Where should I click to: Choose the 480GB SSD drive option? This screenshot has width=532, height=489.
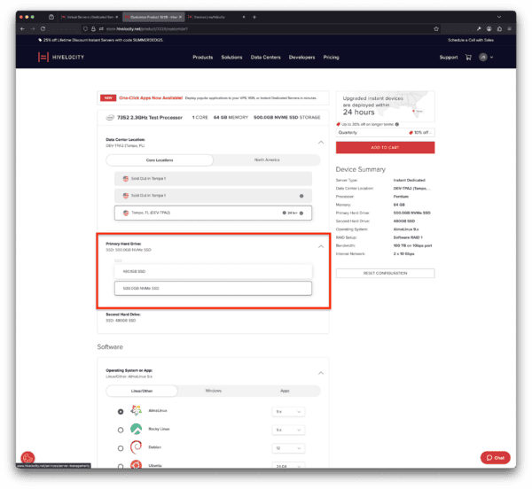(x=213, y=272)
